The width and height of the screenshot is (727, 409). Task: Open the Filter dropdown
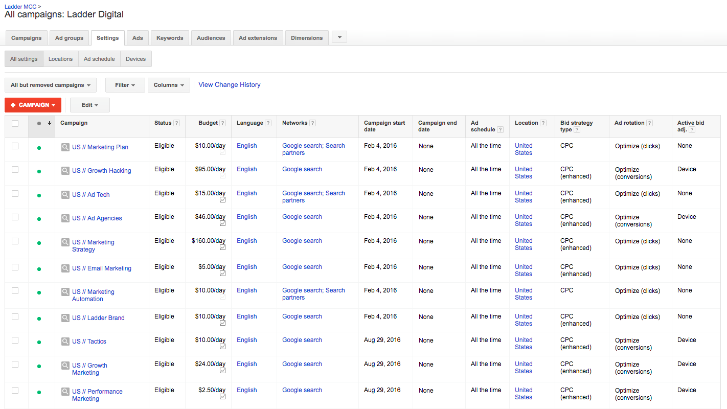tap(125, 85)
